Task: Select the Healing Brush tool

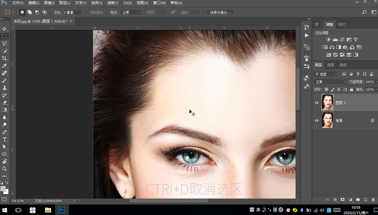Action: point(4,73)
